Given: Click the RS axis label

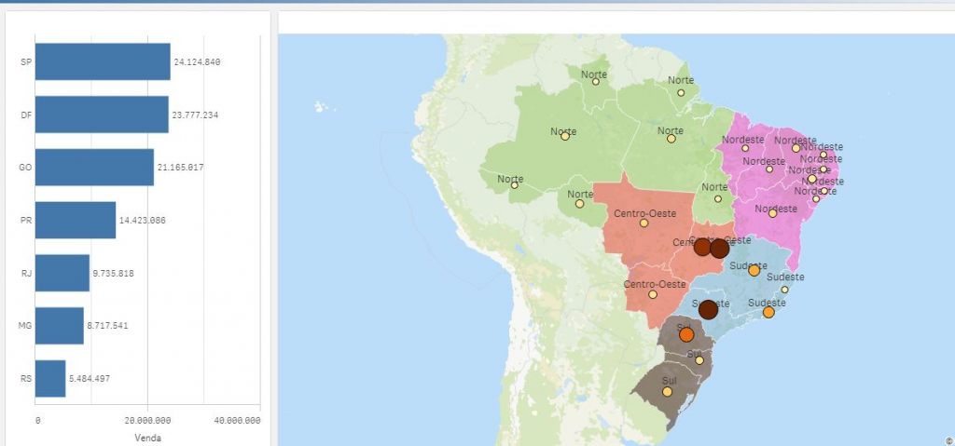Looking at the screenshot, I should 25,378.
